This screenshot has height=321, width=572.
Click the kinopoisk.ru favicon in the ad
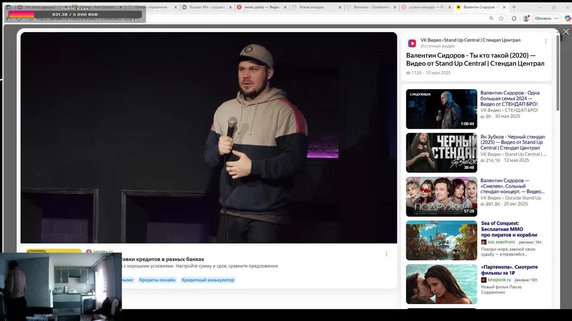click(484, 280)
